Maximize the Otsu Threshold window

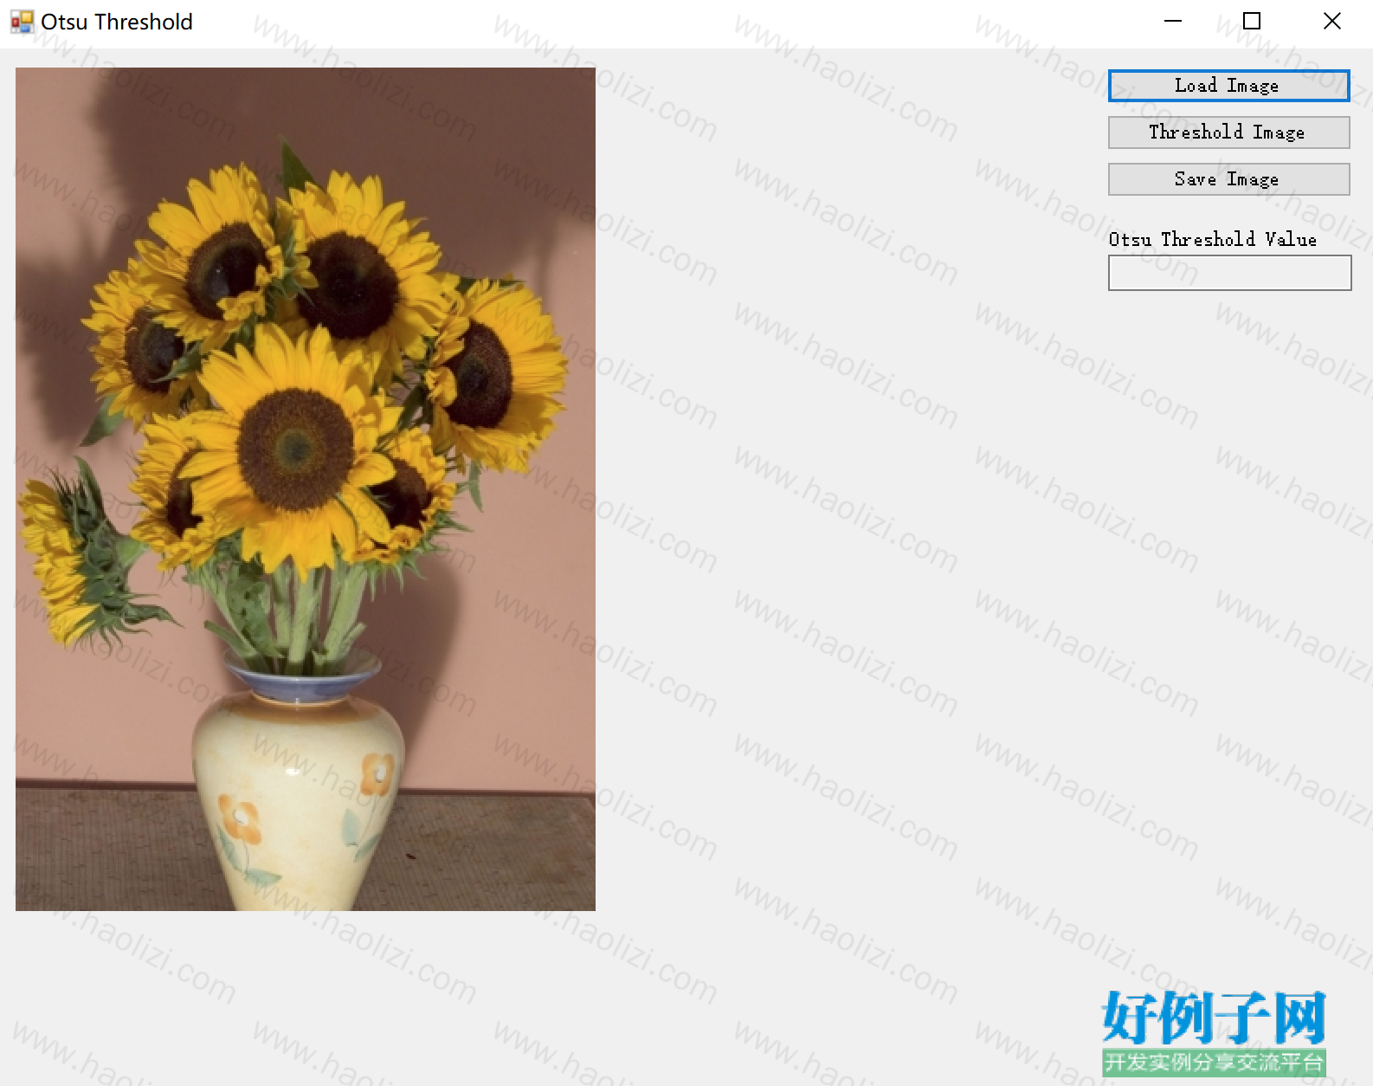click(1252, 22)
